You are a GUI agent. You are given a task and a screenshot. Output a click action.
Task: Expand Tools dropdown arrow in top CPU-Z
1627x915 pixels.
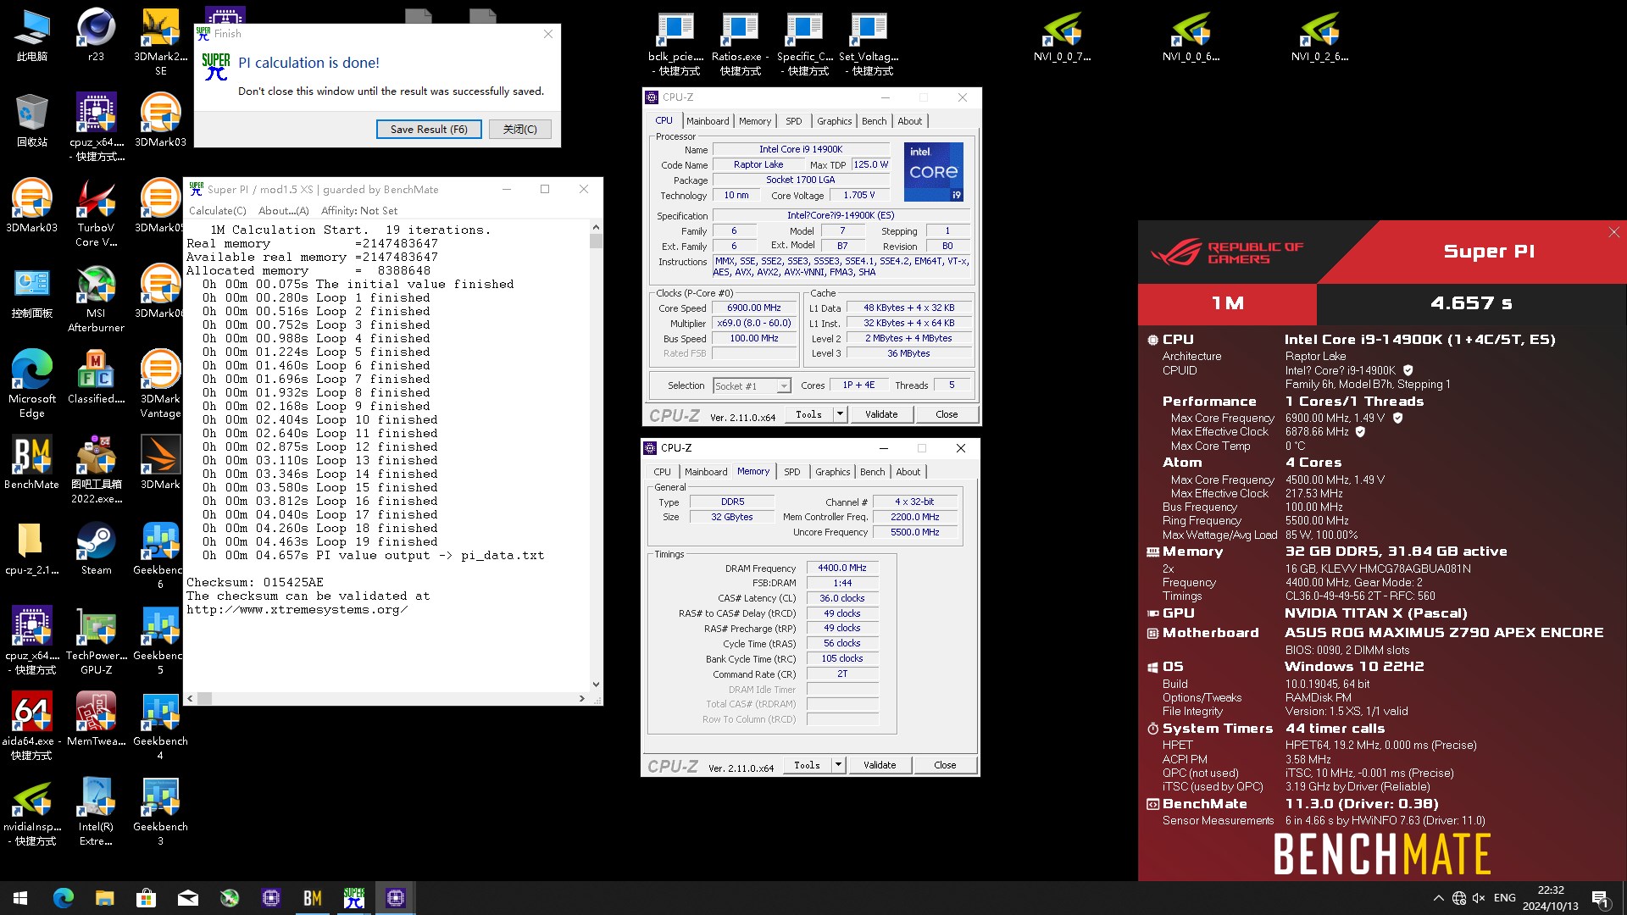click(x=840, y=414)
